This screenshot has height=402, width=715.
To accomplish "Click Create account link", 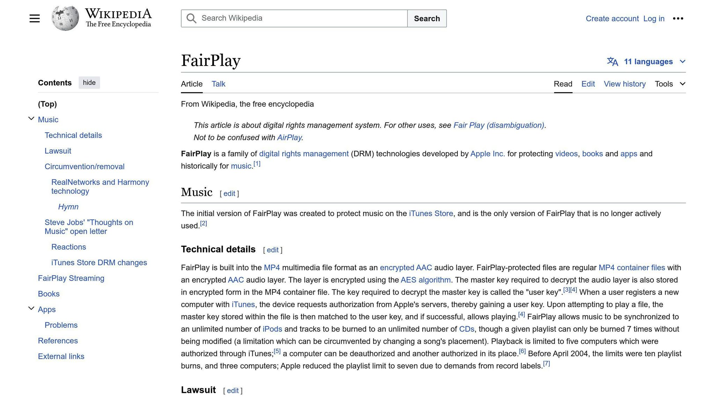I will pos(612,18).
